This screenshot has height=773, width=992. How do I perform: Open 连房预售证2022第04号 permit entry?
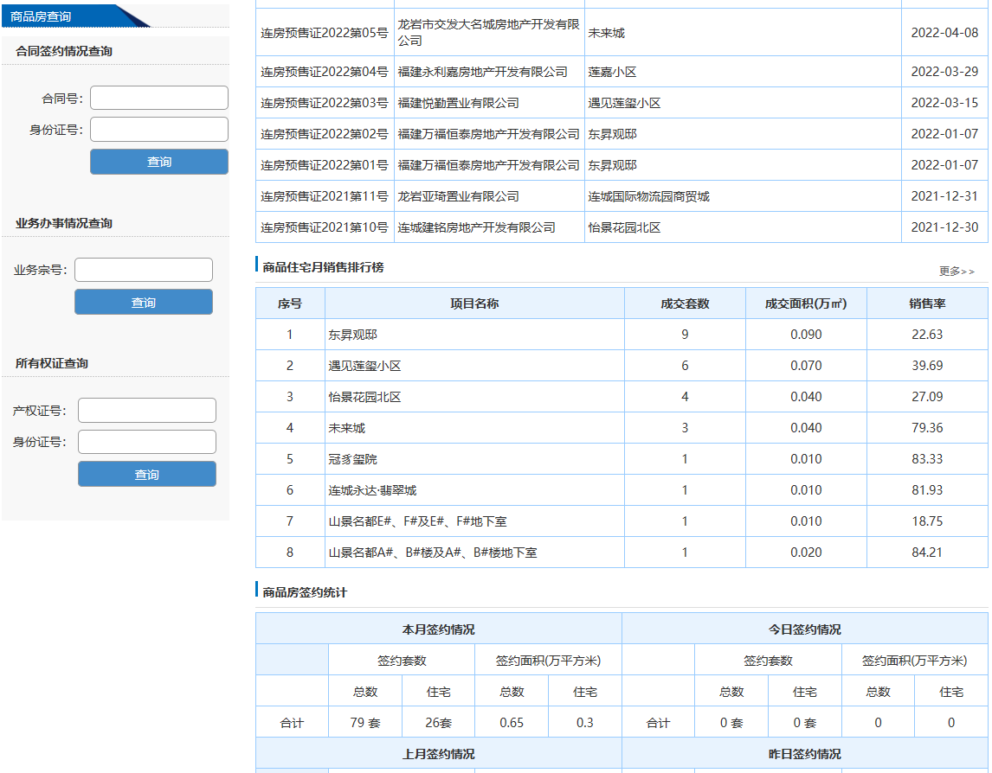coord(325,72)
